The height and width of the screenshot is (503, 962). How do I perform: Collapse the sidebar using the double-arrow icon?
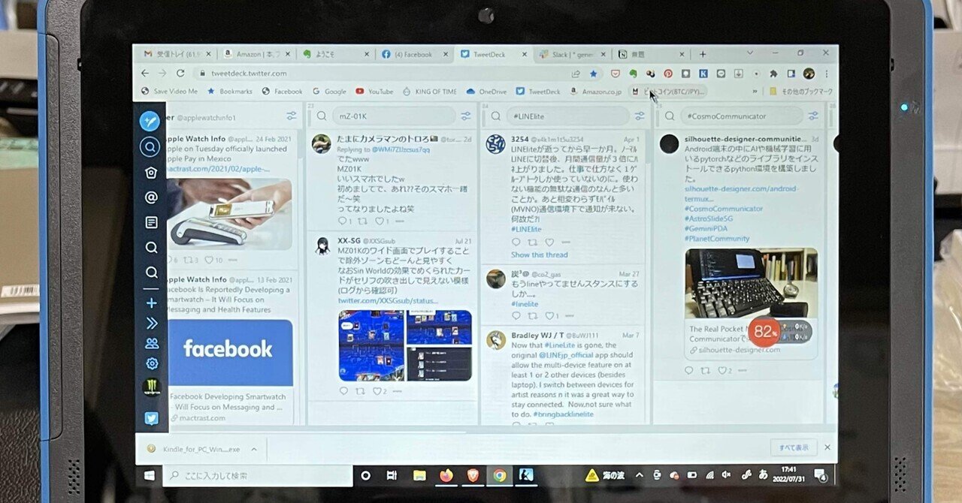point(150,323)
